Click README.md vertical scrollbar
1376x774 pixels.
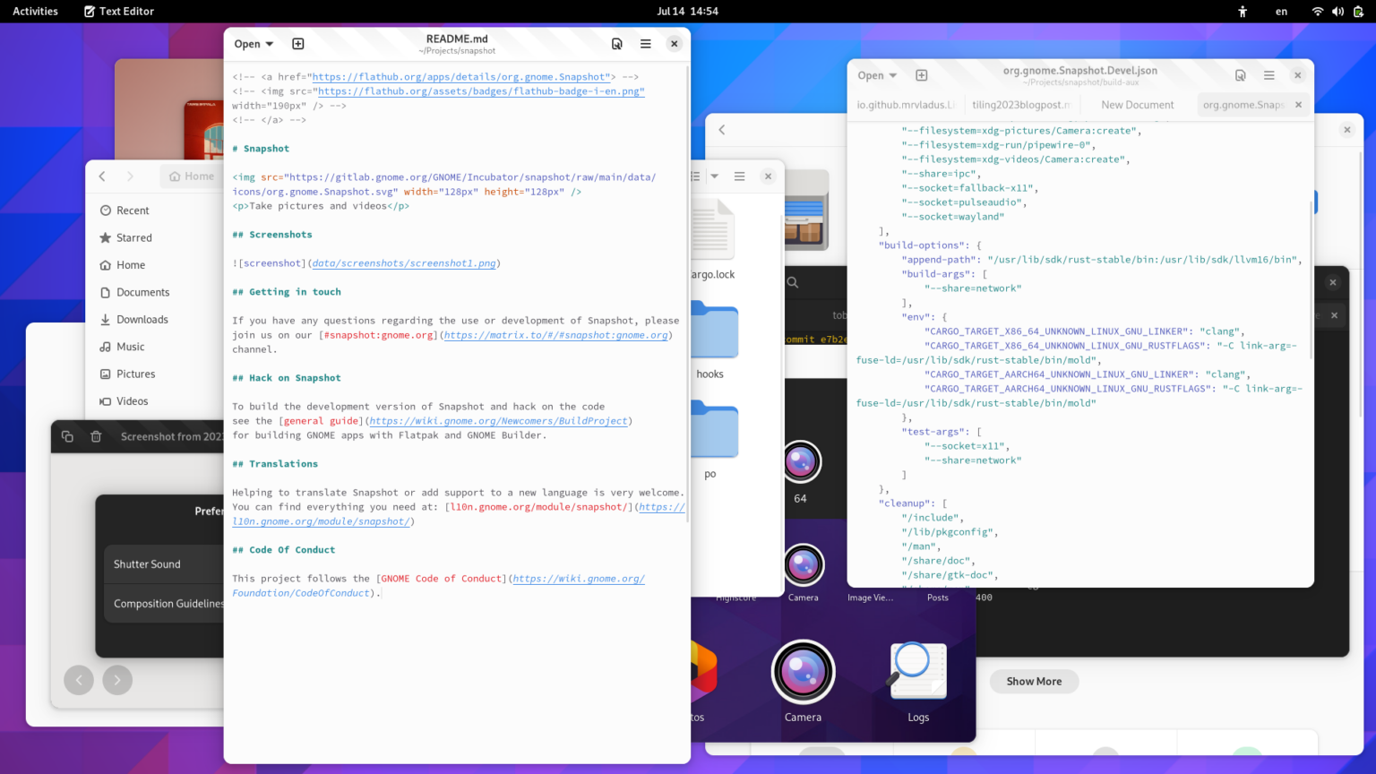pyautogui.click(x=687, y=294)
